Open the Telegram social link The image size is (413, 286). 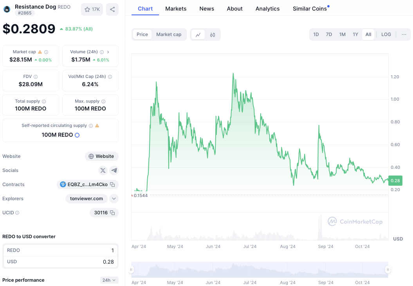pyautogui.click(x=114, y=170)
